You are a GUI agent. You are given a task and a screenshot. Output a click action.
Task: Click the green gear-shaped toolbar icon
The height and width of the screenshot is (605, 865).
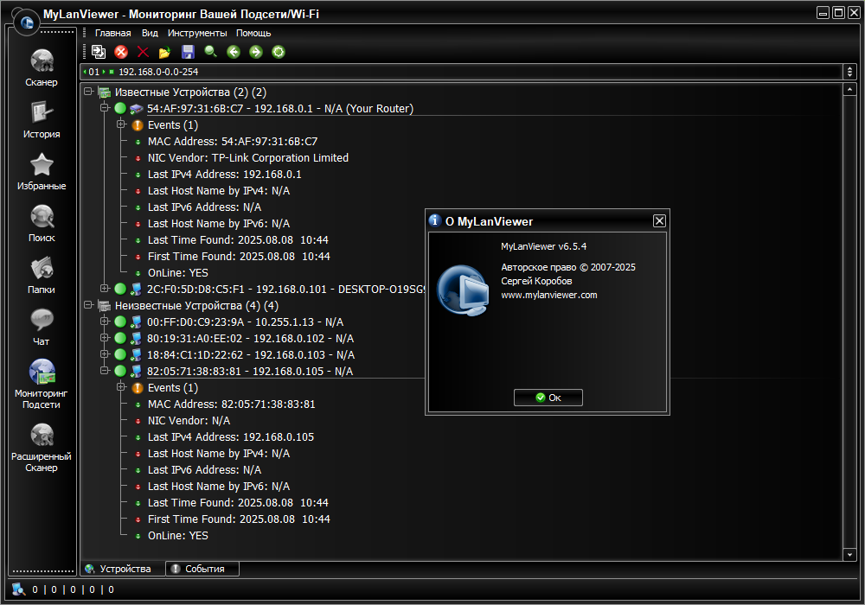[x=279, y=52]
